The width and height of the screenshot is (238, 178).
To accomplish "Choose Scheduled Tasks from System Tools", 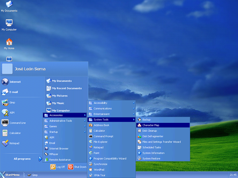I will click(x=163, y=147).
